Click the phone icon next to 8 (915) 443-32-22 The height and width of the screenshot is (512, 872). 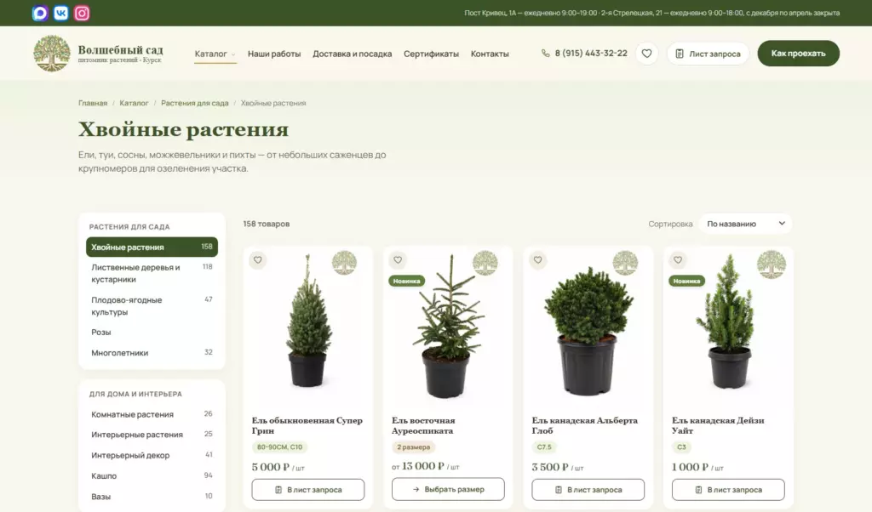tap(545, 54)
